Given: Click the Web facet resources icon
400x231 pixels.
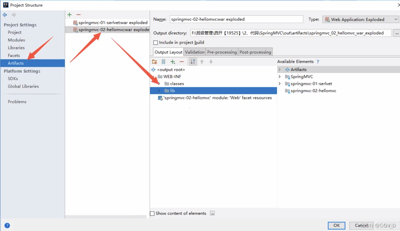Looking at the screenshot, I should 160,98.
